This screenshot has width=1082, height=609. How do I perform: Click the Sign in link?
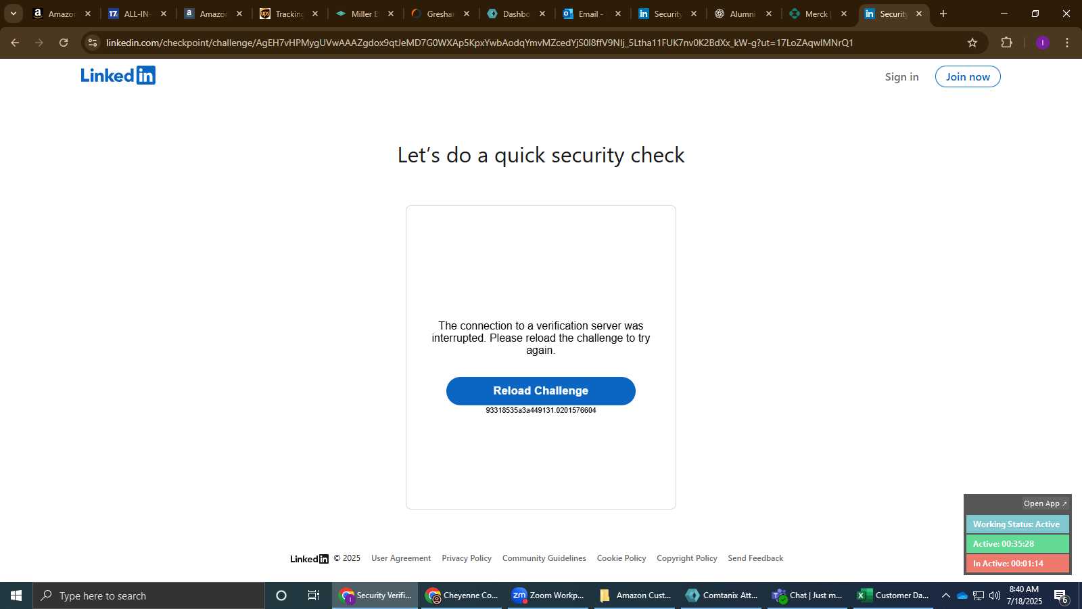point(901,76)
